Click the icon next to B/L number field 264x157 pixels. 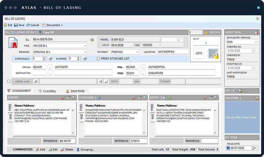pos(92,39)
